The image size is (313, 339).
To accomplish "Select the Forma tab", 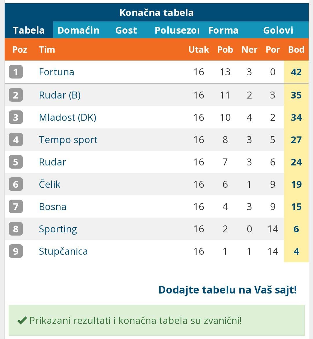I will (223, 30).
